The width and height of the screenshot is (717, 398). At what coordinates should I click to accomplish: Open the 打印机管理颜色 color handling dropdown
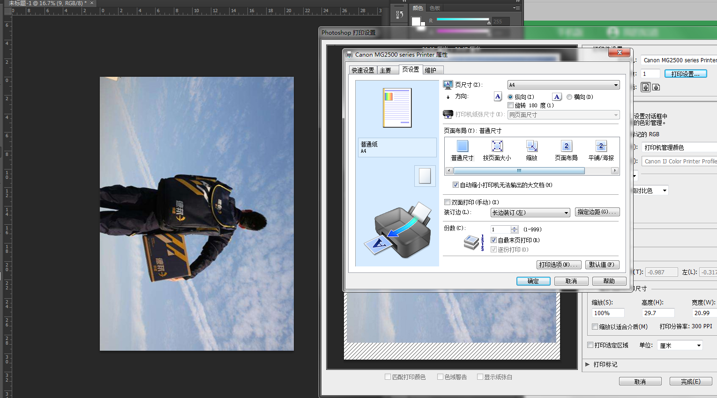click(679, 147)
